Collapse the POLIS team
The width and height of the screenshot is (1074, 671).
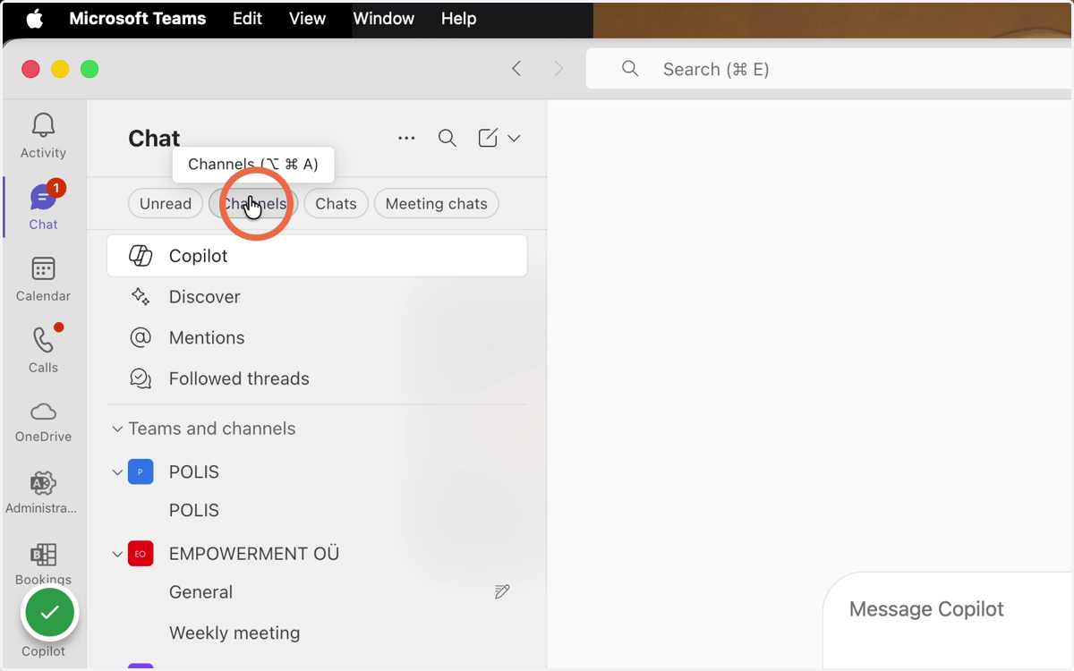117,472
